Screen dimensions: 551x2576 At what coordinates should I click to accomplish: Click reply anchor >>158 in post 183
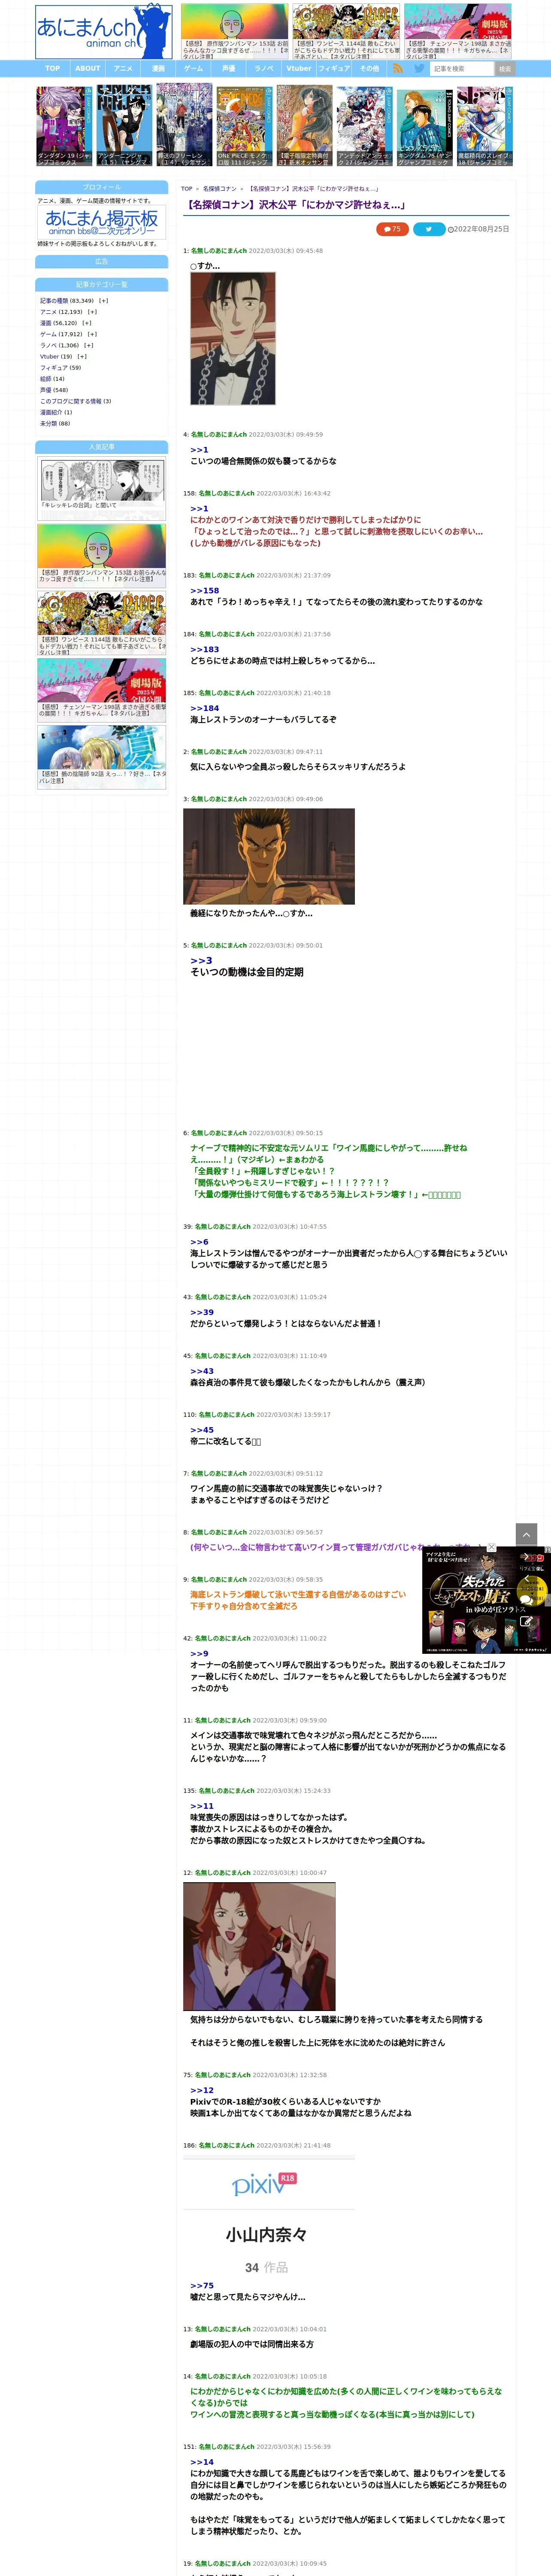point(204,591)
